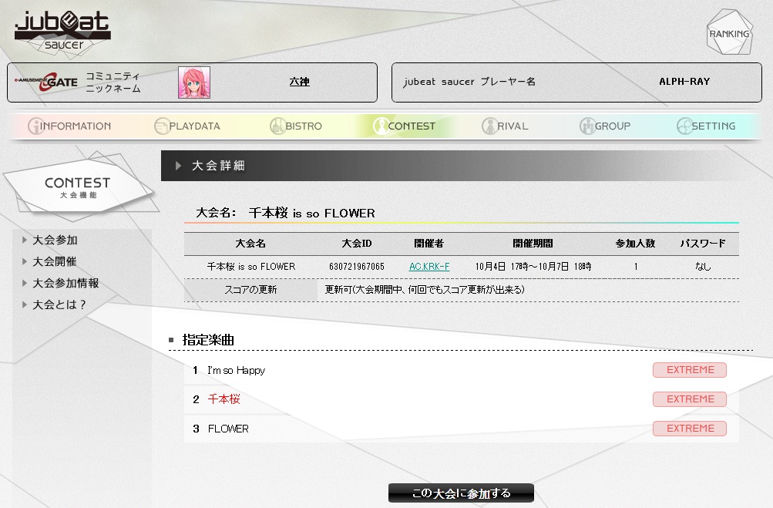Screen dimensions: 773x508
Task: Click the pink-haired avatar thumbnail
Action: (193, 82)
